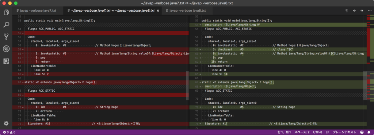Click line number 67 in left gutter
This screenshot has width=374, height=135.
pyautogui.click(x=19, y=83)
